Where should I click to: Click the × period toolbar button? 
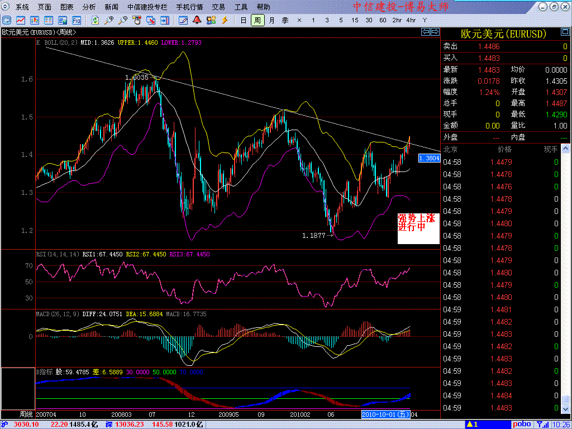pos(299,21)
